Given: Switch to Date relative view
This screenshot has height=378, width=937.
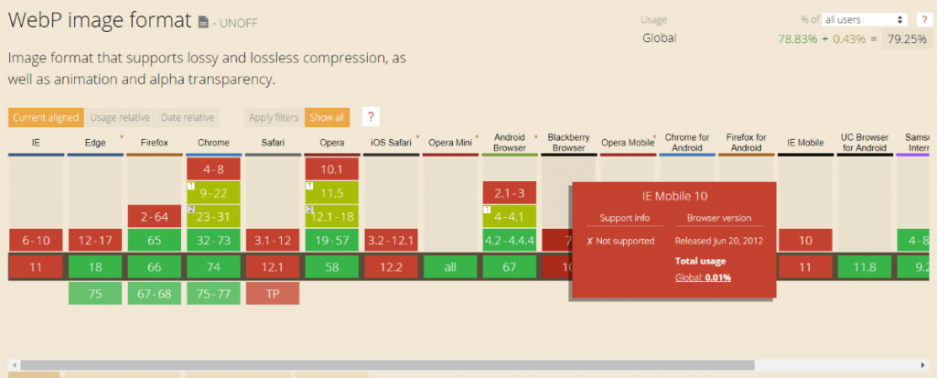Looking at the screenshot, I should (x=188, y=117).
